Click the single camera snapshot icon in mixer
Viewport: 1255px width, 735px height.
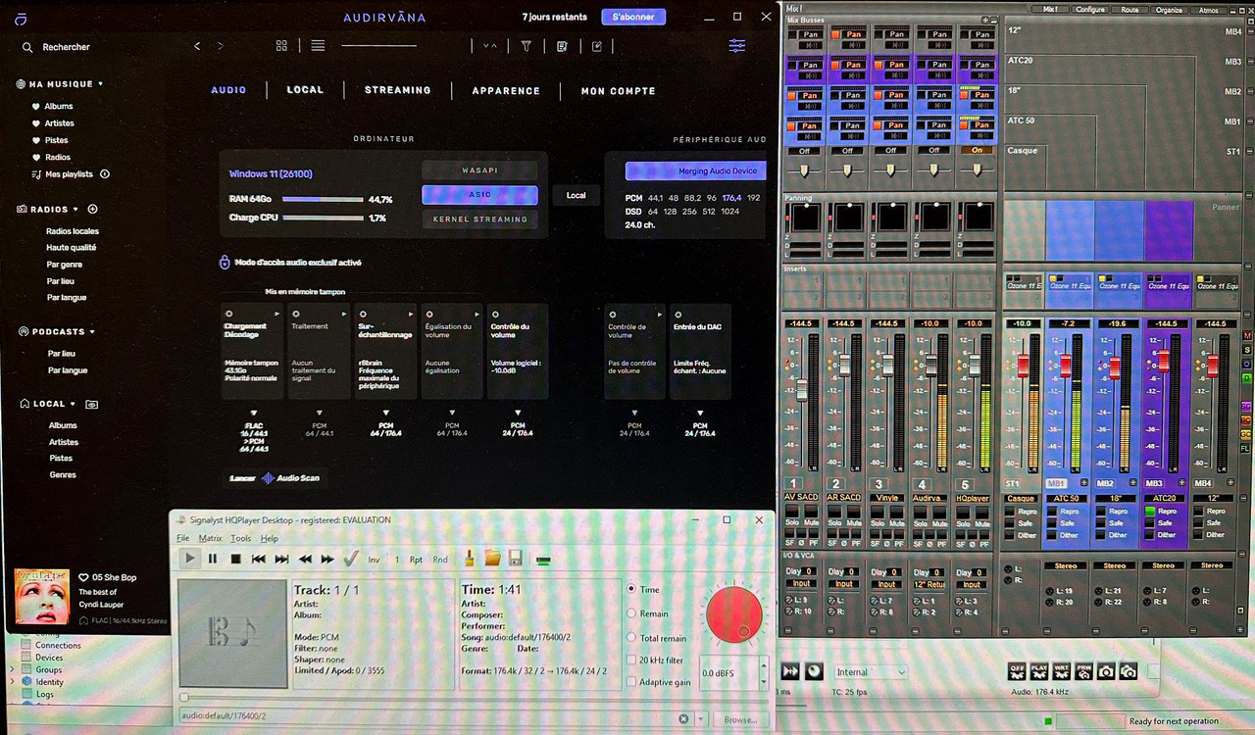pos(1106,671)
